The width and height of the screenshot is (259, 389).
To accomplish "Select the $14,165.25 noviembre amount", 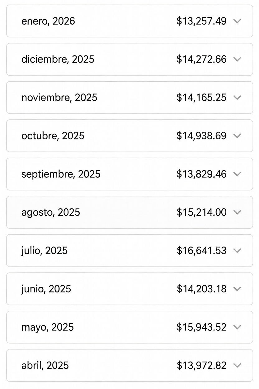I will click(201, 98).
